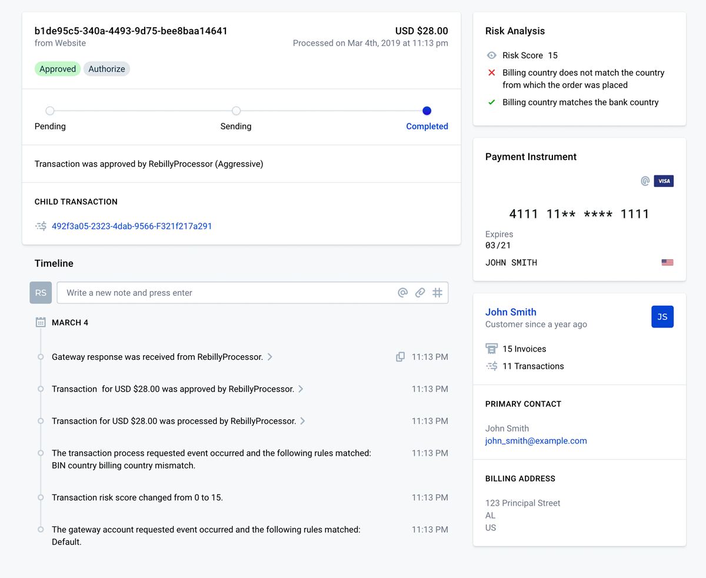Open John Smith customer profile link

pyautogui.click(x=511, y=312)
